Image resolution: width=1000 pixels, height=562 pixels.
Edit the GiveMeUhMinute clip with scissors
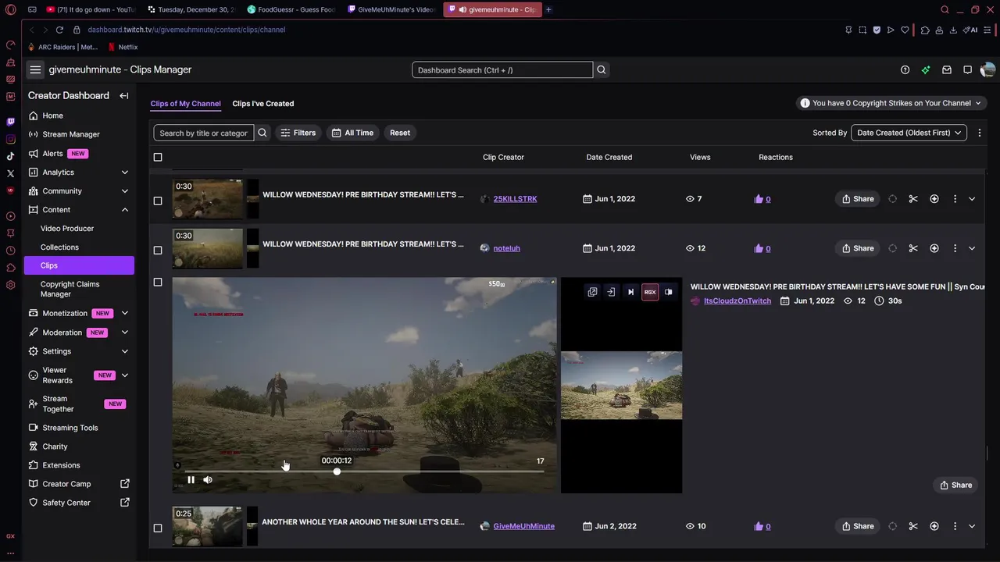[913, 526]
